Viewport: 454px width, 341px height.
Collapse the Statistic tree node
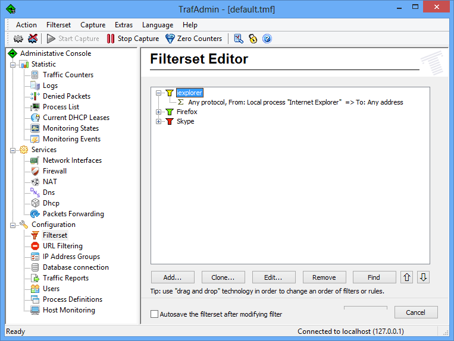[12, 64]
